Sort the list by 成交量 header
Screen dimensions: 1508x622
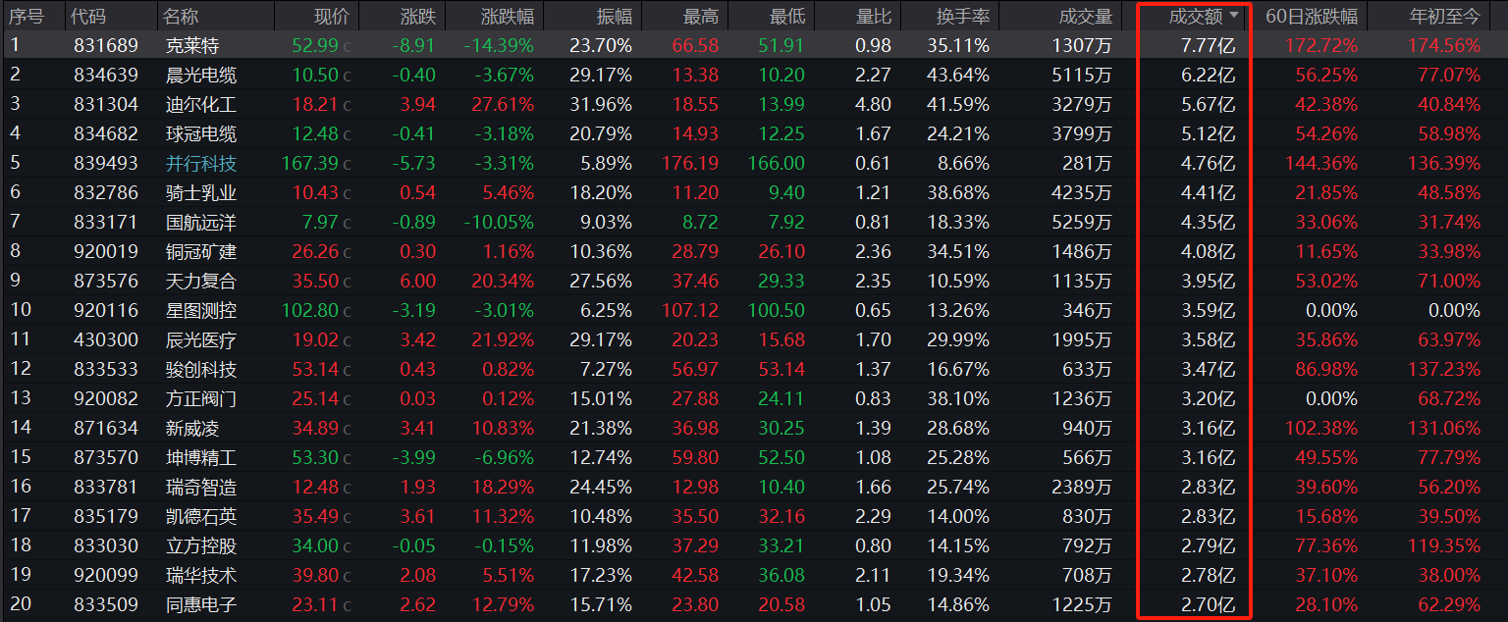point(1086,17)
